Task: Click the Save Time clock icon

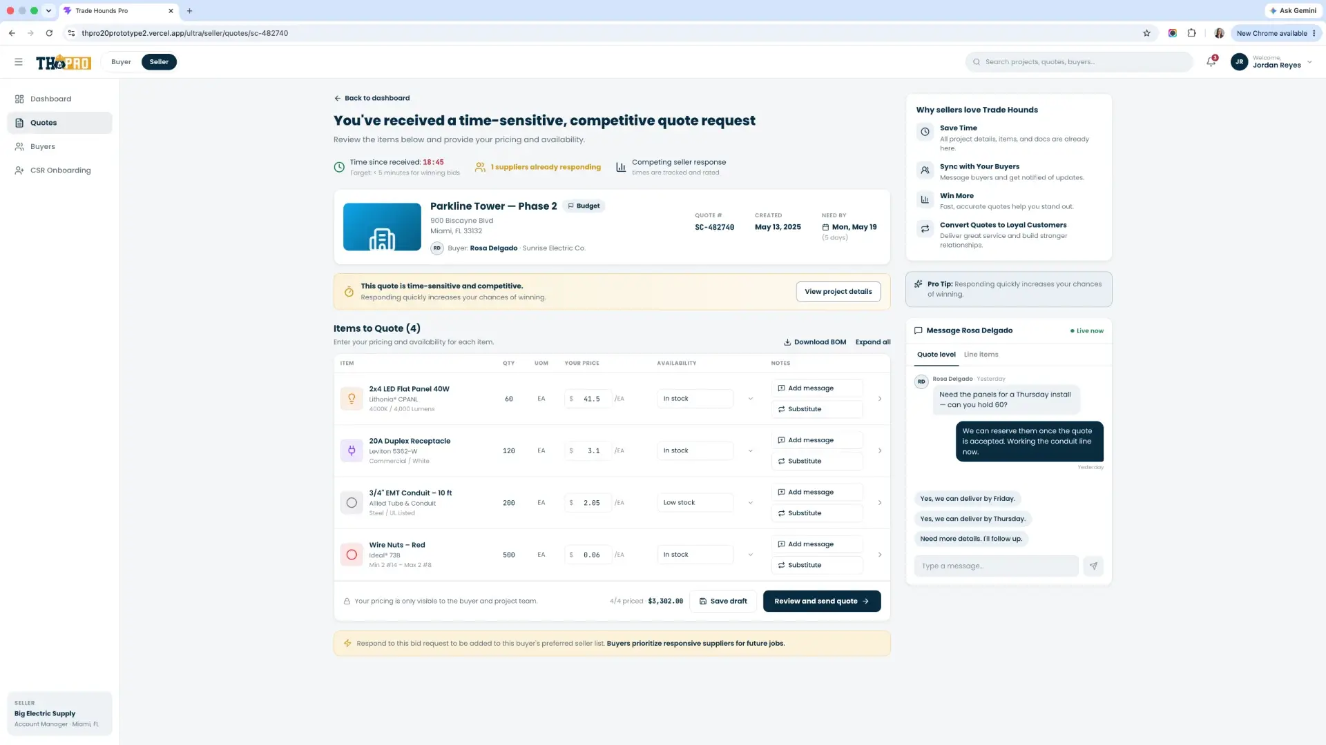Action: click(925, 132)
